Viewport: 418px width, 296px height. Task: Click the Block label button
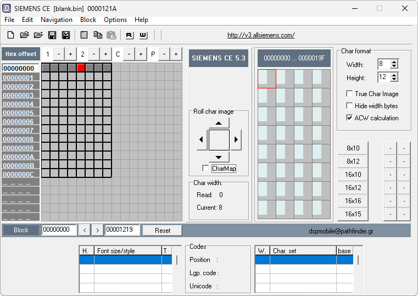[21, 230]
